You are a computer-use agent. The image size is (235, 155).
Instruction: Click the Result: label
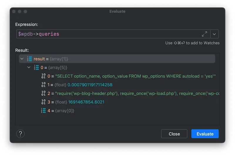coord(22,50)
